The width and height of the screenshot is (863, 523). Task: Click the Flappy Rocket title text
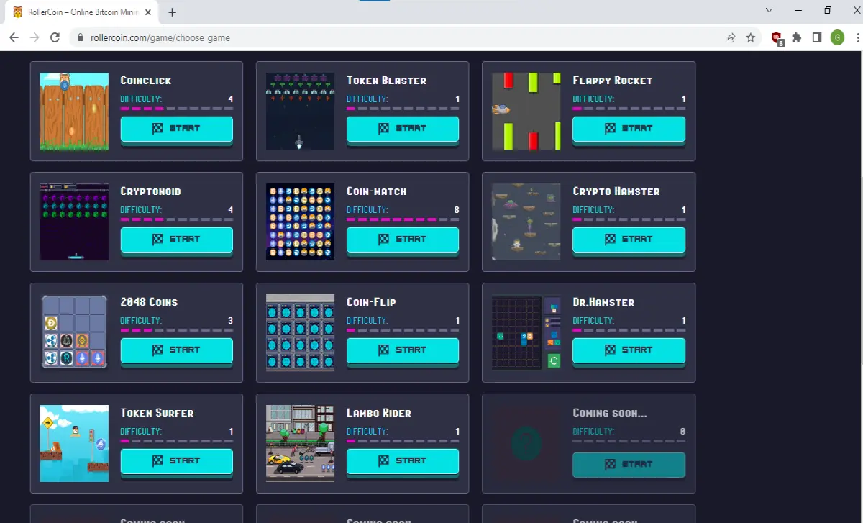613,81
